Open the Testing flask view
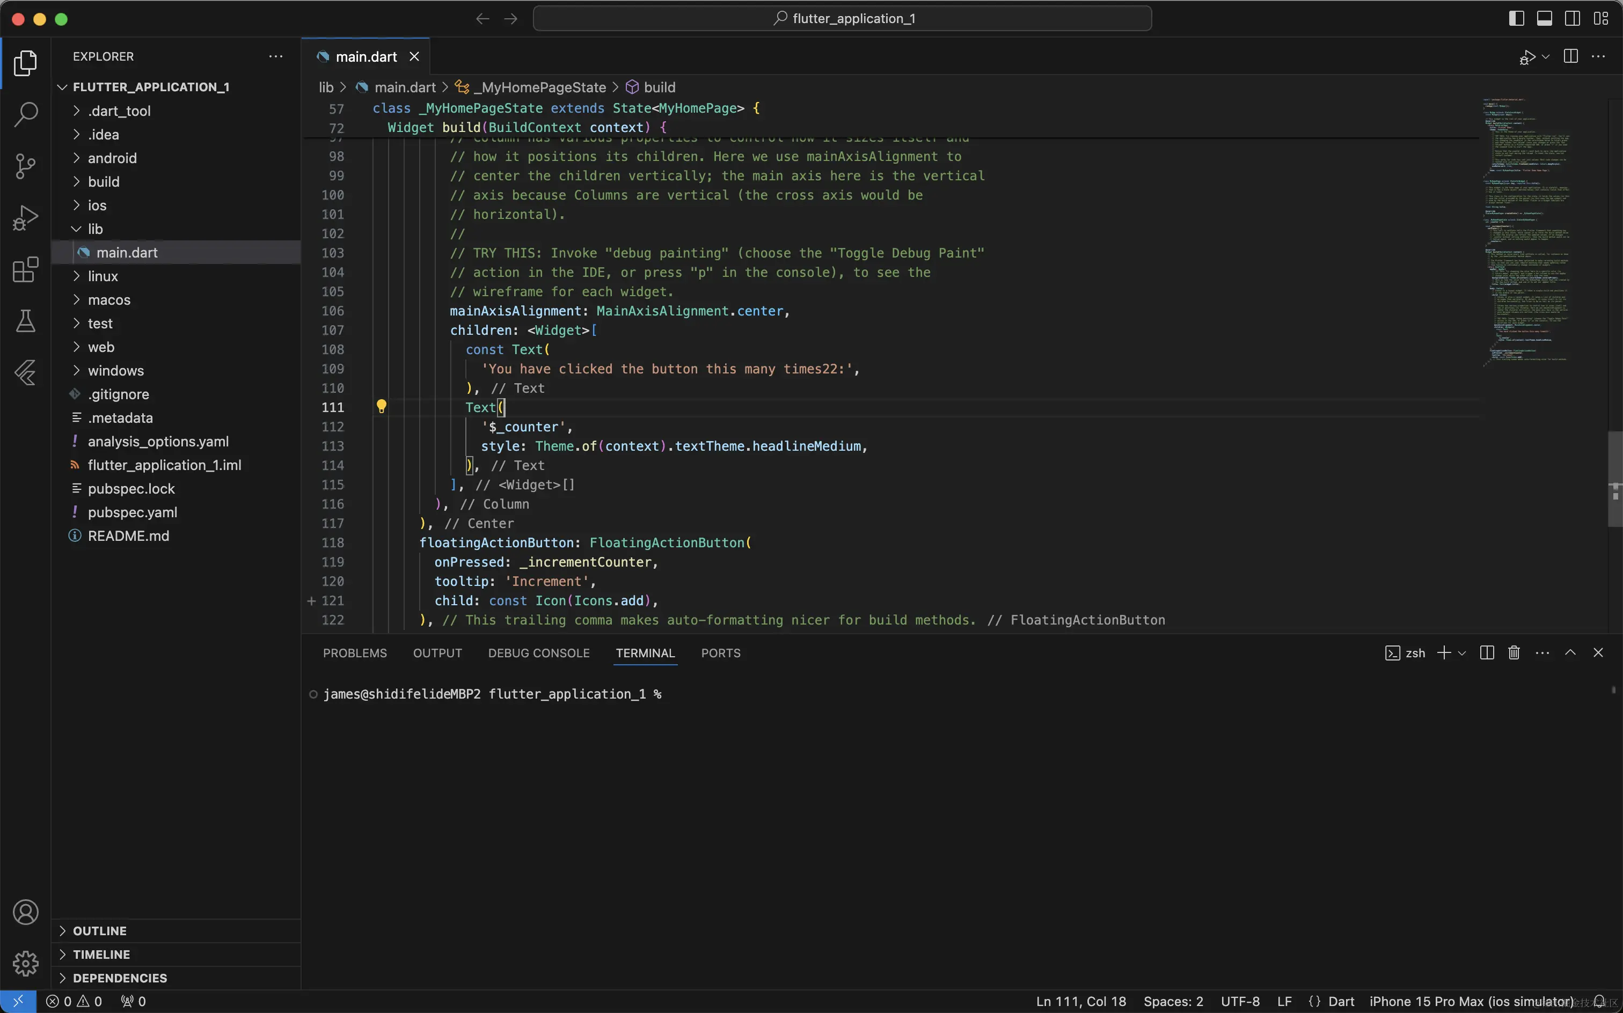Viewport: 1623px width, 1013px height. click(25, 321)
